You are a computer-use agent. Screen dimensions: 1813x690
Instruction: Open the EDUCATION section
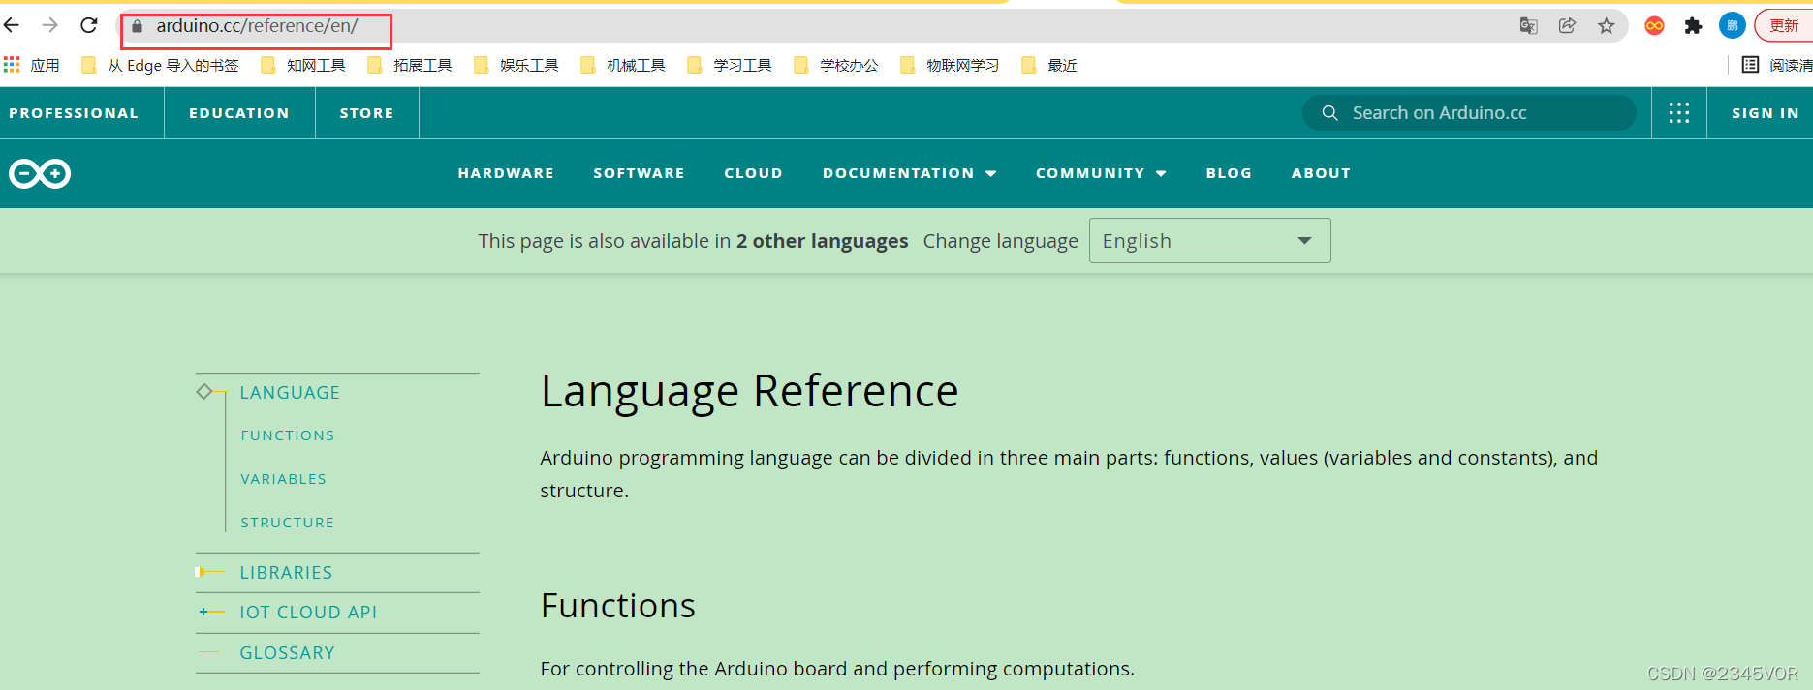pyautogui.click(x=239, y=113)
